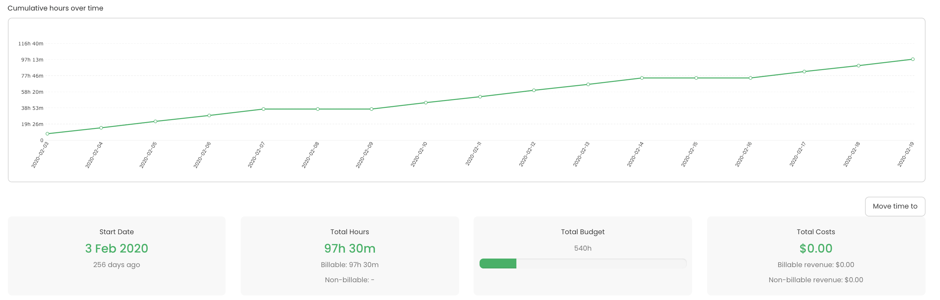The height and width of the screenshot is (300, 940).
Task: Click the 3 Feb 2020 start date value
Action: 117,248
